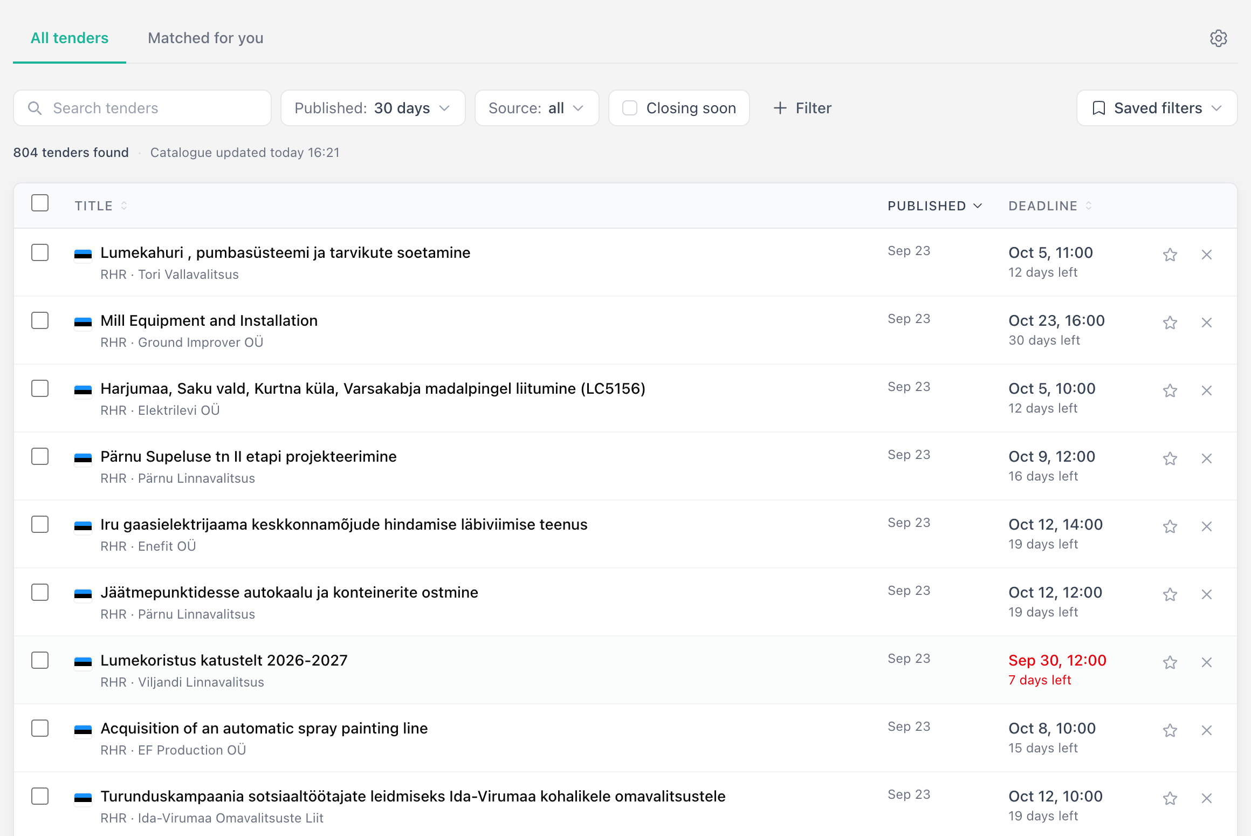This screenshot has width=1251, height=836.
Task: Star the automatic spray painting line tender
Action: (x=1170, y=730)
